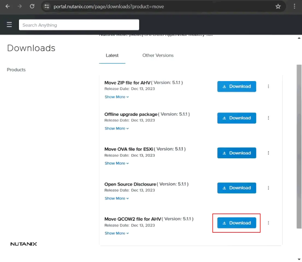Image resolution: width=302 pixels, height=262 pixels.
Task: Expand Show More under Offline upgrade package
Action: click(x=117, y=128)
